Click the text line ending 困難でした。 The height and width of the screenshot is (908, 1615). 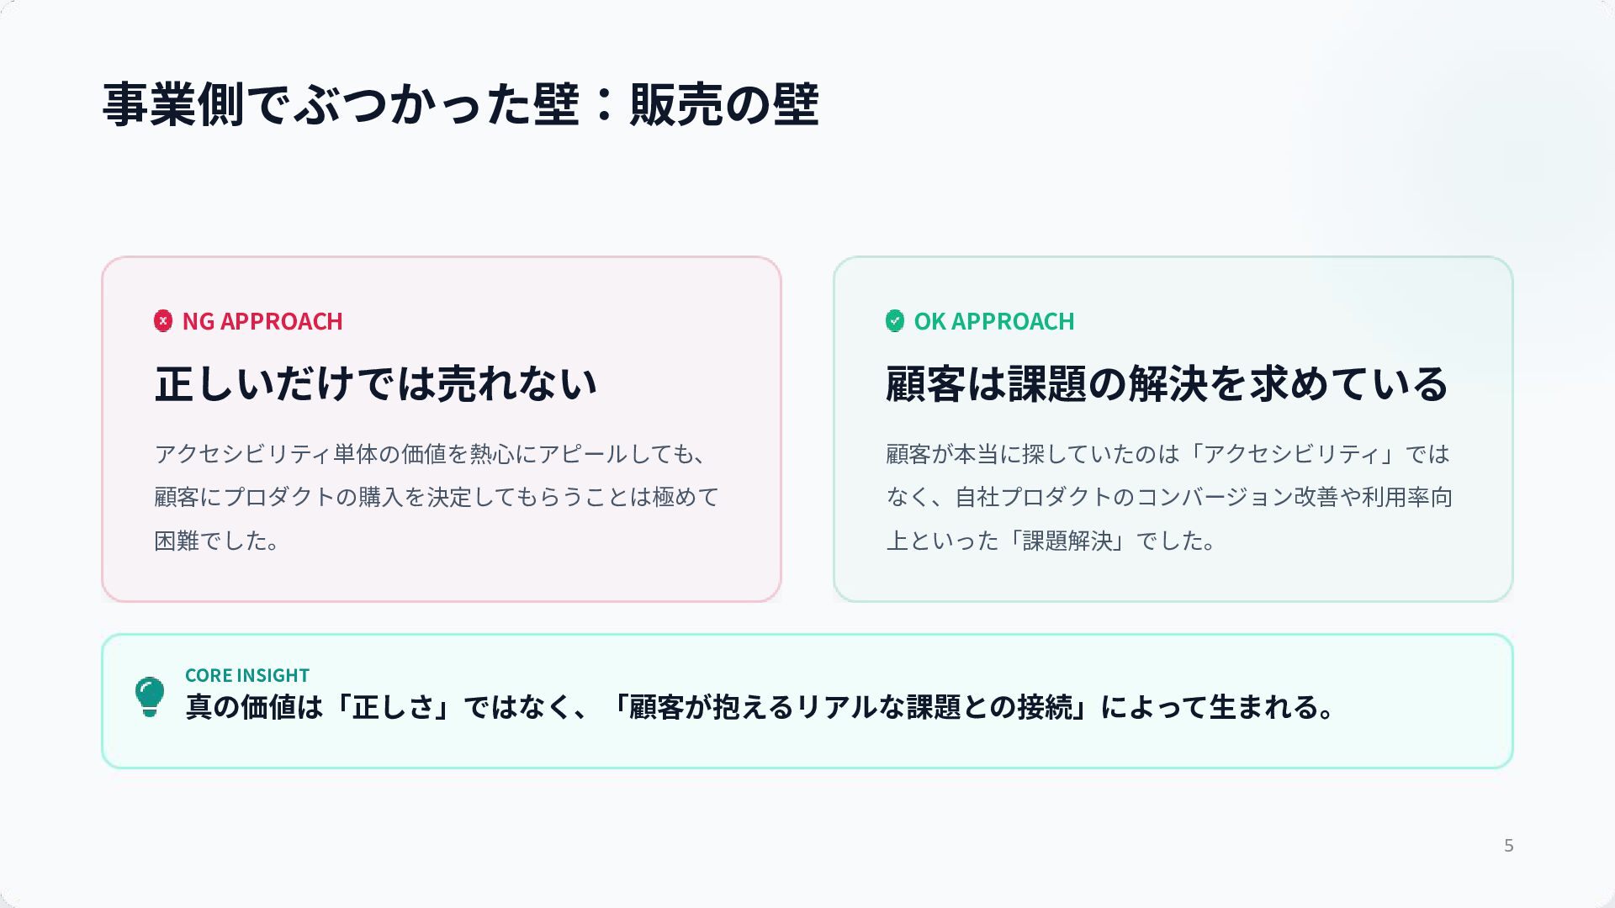click(217, 541)
